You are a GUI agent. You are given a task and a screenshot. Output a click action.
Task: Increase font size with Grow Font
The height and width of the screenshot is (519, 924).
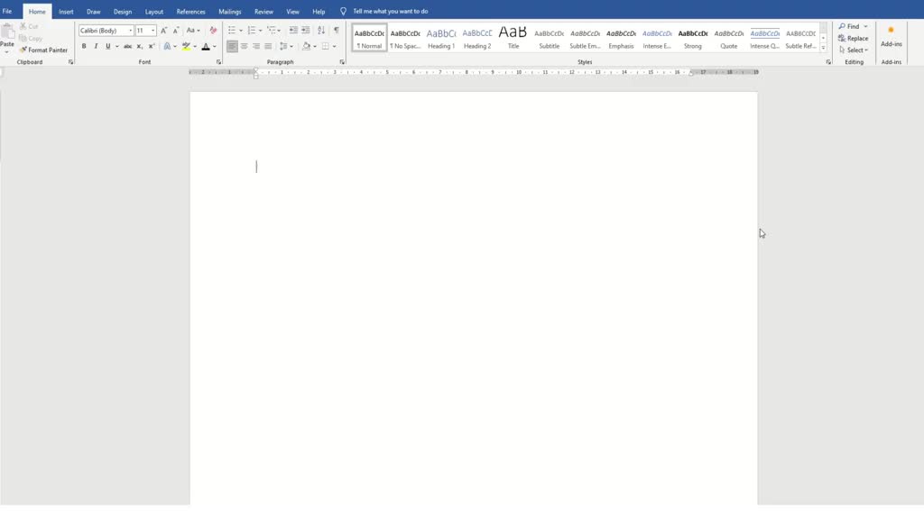click(164, 30)
